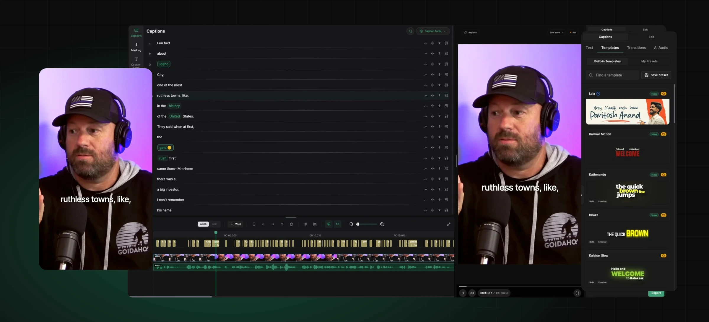Viewport: 709px width, 322px height.
Task: Open the AI Audio tab
Action: click(x=661, y=48)
